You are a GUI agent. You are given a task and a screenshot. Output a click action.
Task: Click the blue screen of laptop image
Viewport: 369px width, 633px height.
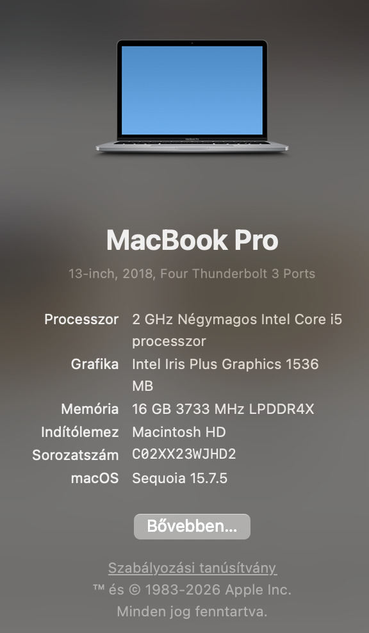click(x=192, y=90)
